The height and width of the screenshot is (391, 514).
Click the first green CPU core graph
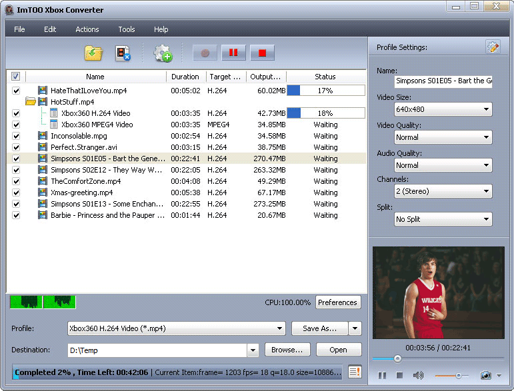tap(26, 302)
